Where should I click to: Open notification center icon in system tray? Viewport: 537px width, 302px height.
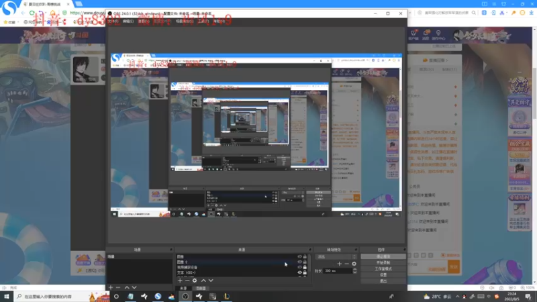coord(528,297)
